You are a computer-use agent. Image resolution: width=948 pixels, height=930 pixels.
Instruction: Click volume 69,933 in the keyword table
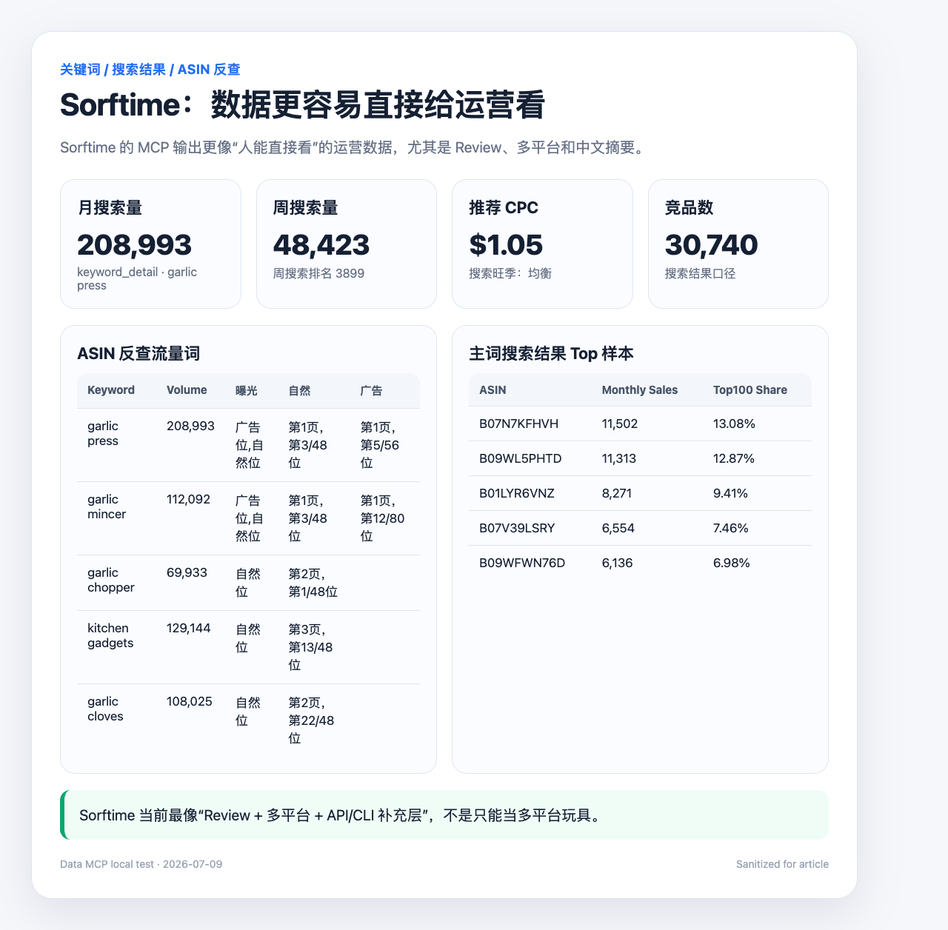(x=187, y=573)
